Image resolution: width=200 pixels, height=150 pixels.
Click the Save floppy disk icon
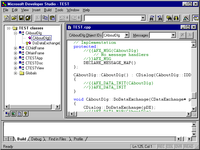coord(21,18)
